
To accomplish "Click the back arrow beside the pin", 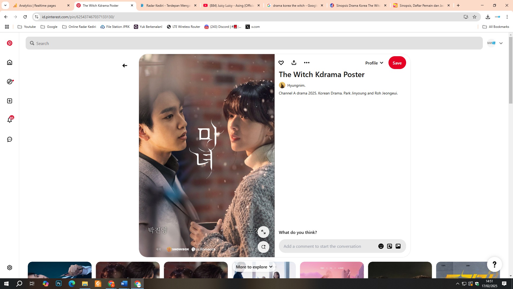I will 125,66.
